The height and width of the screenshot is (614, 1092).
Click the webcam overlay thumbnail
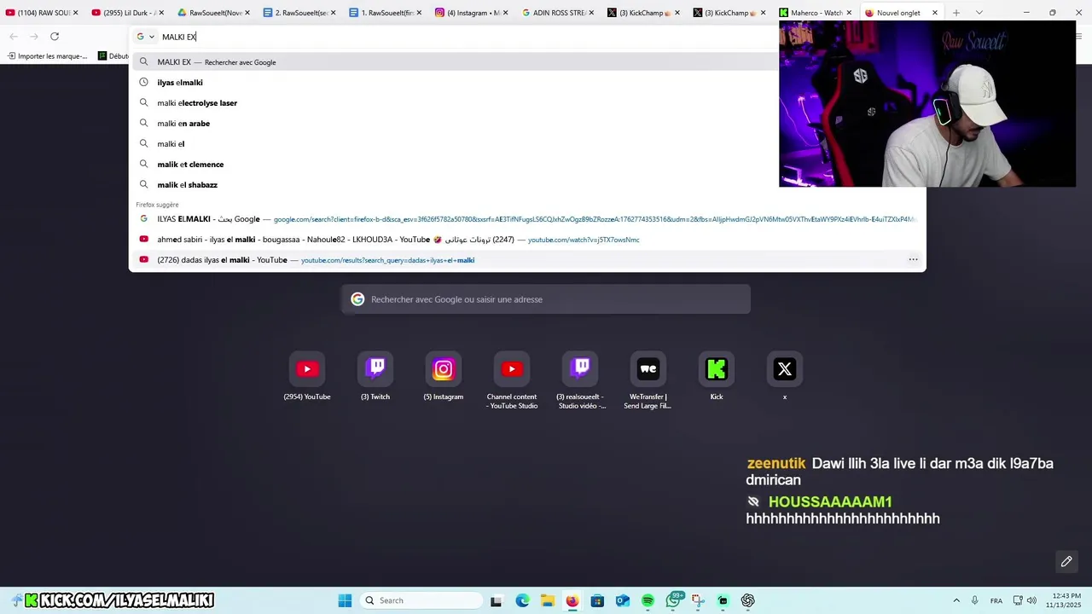pos(927,103)
